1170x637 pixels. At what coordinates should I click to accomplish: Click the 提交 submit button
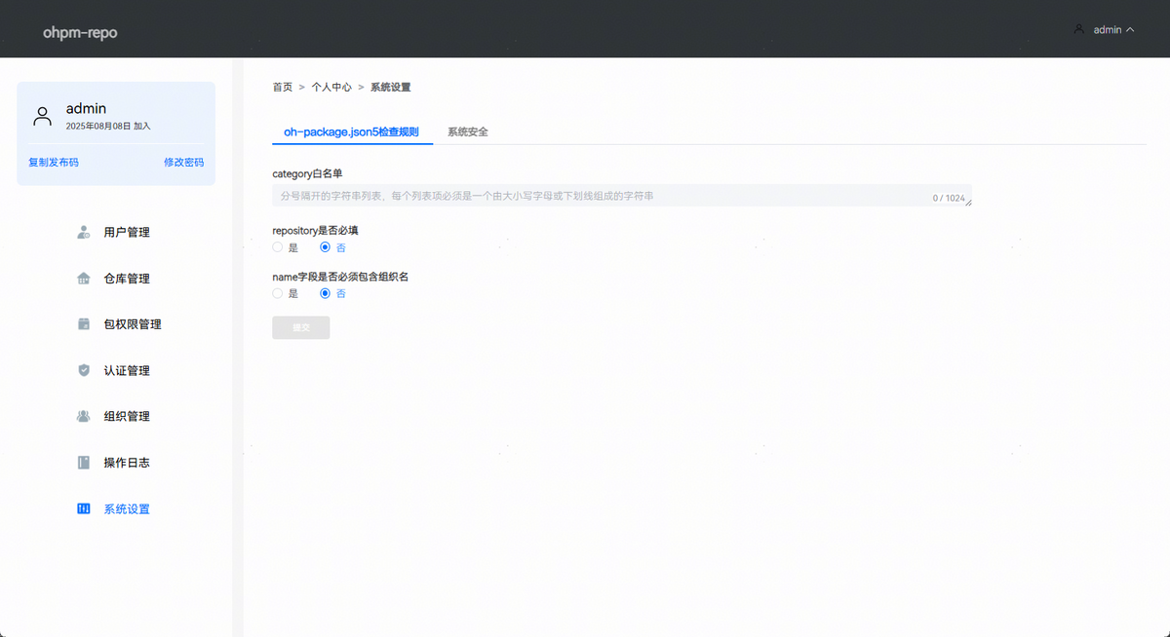click(x=301, y=327)
